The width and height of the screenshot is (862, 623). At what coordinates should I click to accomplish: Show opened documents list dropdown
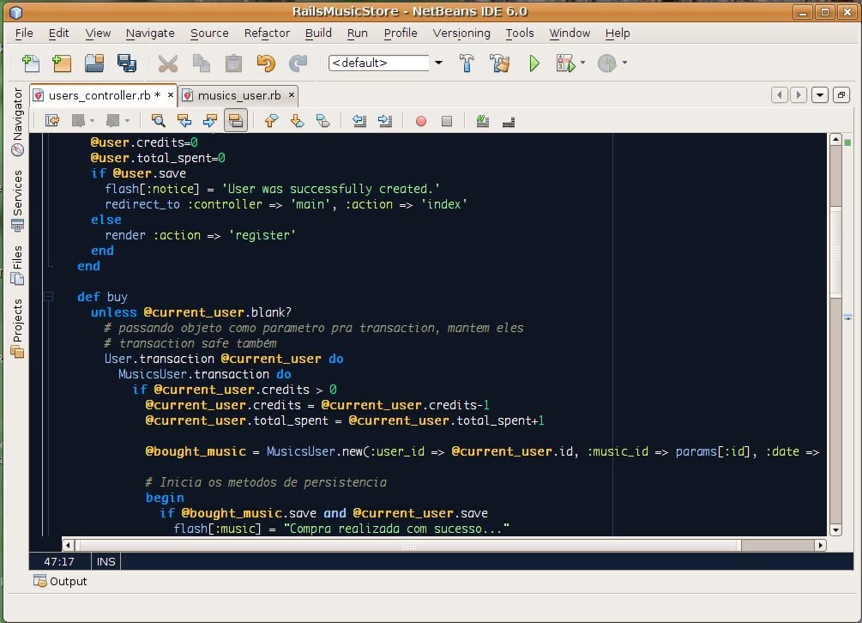click(820, 95)
